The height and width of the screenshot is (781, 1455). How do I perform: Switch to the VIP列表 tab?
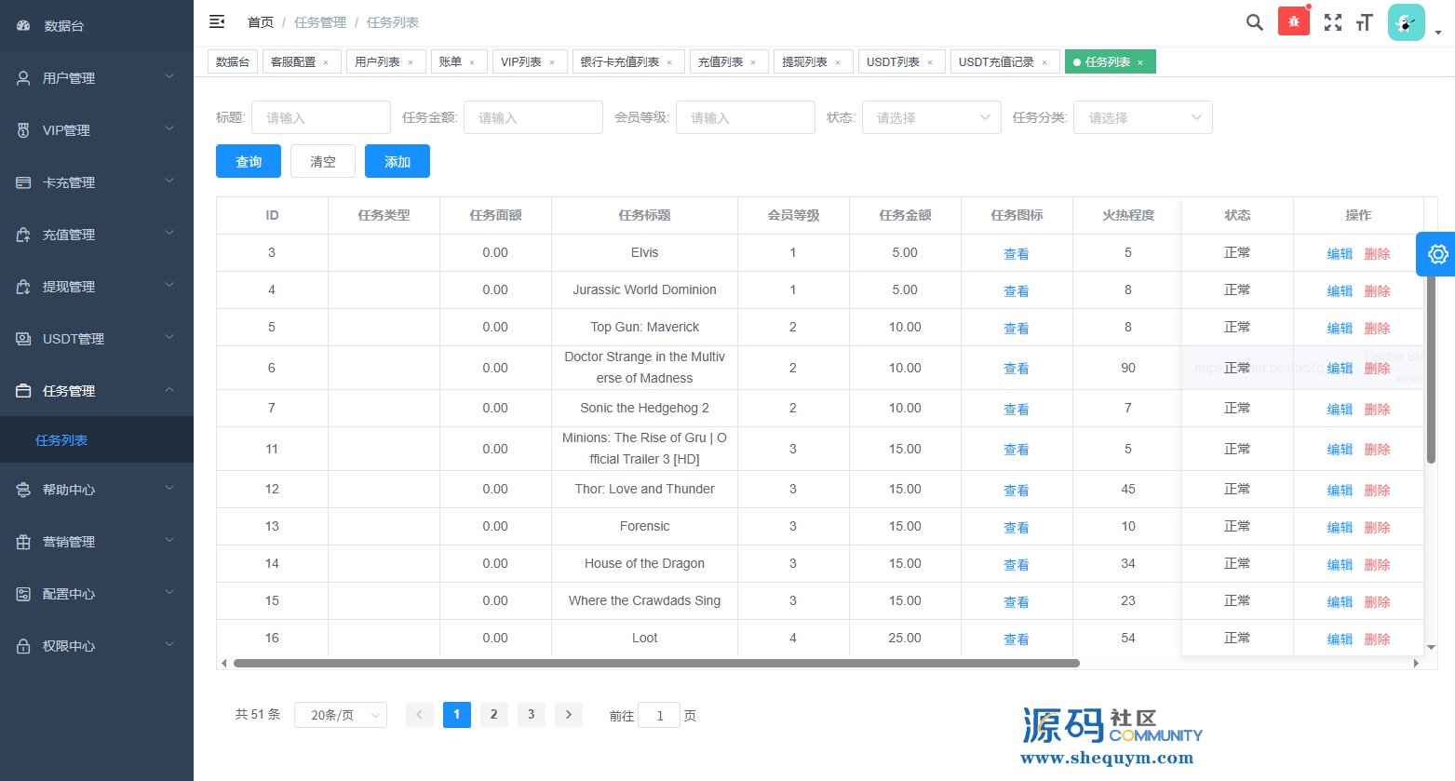pyautogui.click(x=520, y=62)
